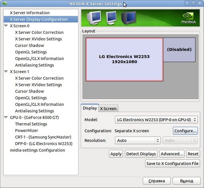Open PowerMizer settings in the tree
204x188 pixels.
pos(27,130)
